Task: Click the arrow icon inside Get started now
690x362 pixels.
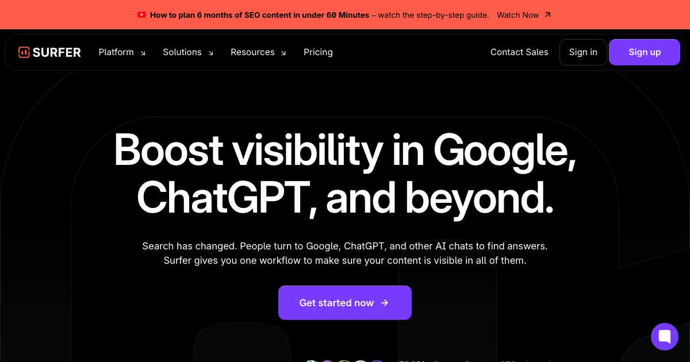Action: pyautogui.click(x=385, y=303)
